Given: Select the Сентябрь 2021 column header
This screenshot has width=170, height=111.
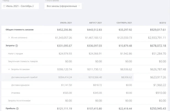Looking at the screenshot, I should tap(124, 22).
